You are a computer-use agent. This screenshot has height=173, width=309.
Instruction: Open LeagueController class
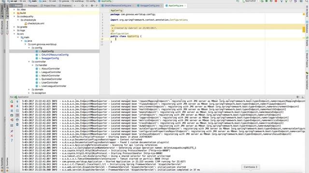pos(51,72)
